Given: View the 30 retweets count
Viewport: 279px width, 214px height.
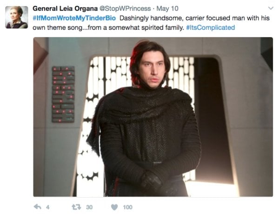Looking at the screenshot, I should tap(89, 207).
